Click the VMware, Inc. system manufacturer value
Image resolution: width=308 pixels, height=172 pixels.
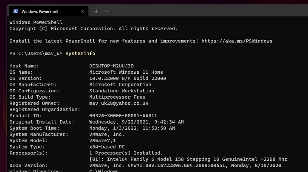[x=107, y=134]
